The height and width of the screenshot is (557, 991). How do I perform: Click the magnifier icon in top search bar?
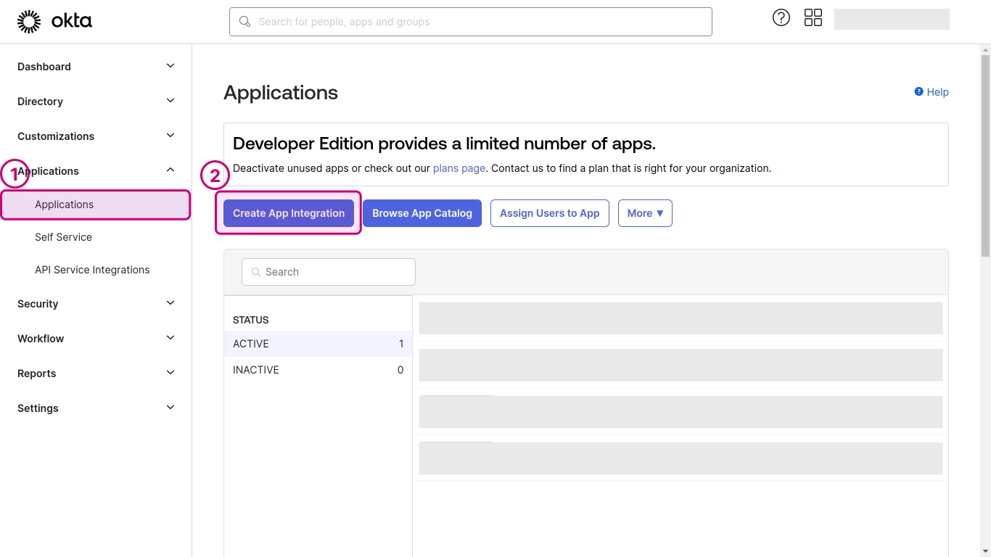pyautogui.click(x=245, y=22)
